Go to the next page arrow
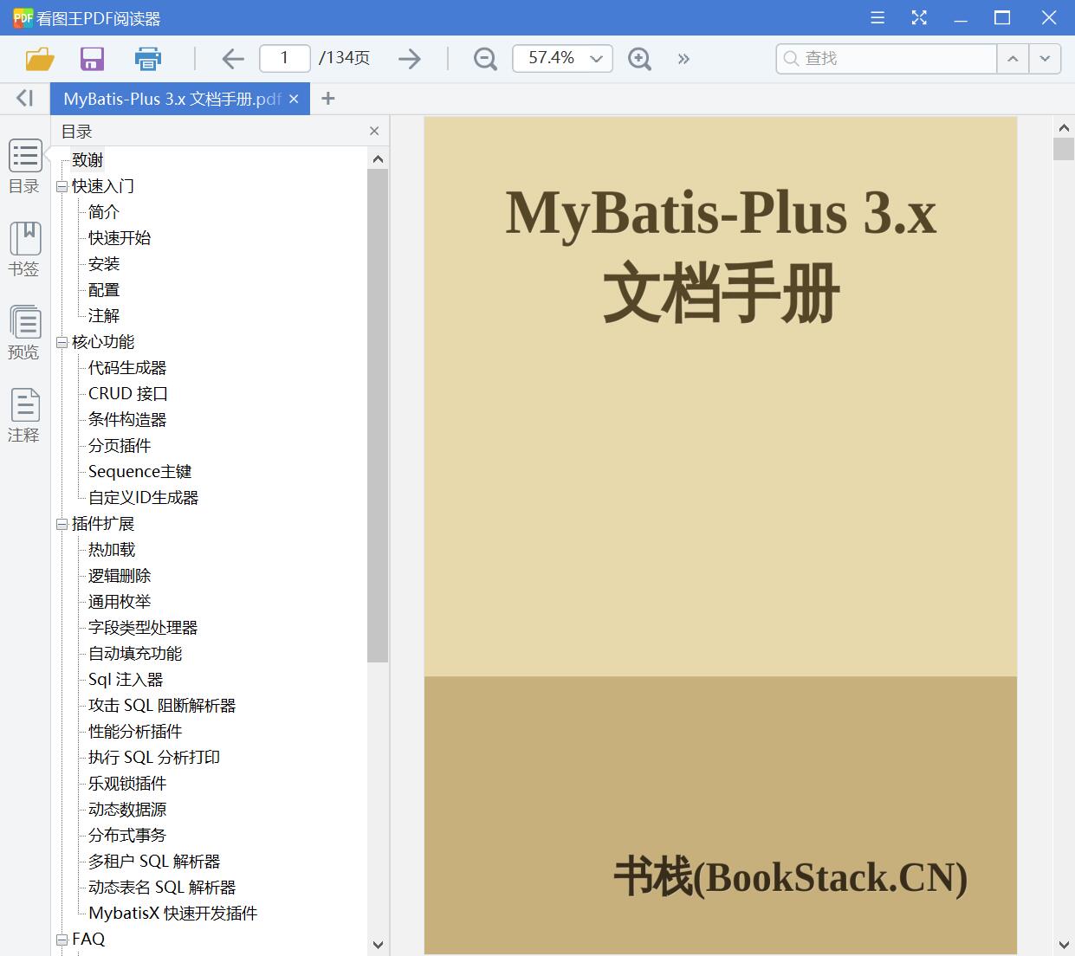Viewport: 1075px width, 956px height. (410, 59)
